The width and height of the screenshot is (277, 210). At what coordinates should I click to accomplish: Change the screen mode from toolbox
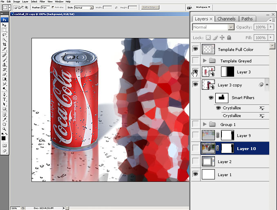[x=4, y=151]
